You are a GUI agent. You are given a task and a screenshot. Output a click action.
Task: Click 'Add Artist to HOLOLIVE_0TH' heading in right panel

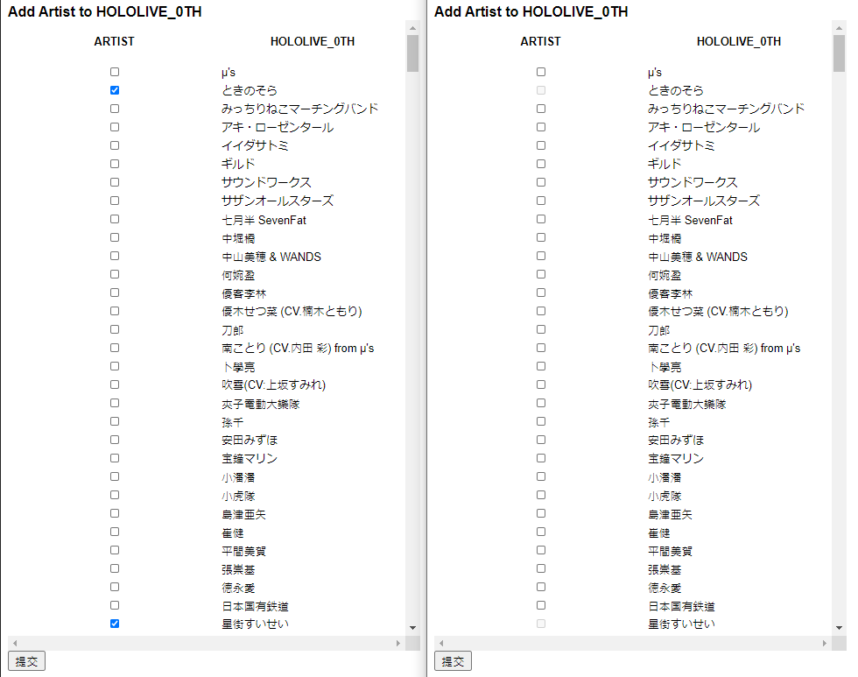pos(531,11)
